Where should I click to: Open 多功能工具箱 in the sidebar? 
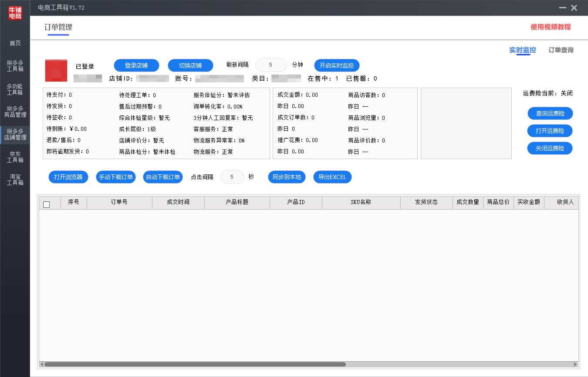pos(15,89)
